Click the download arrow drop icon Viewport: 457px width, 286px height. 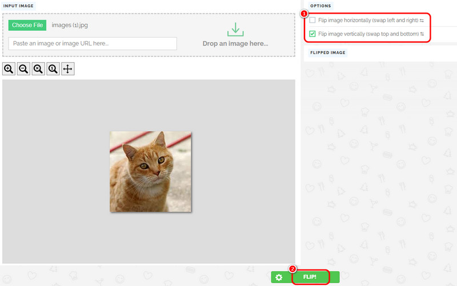235,30
